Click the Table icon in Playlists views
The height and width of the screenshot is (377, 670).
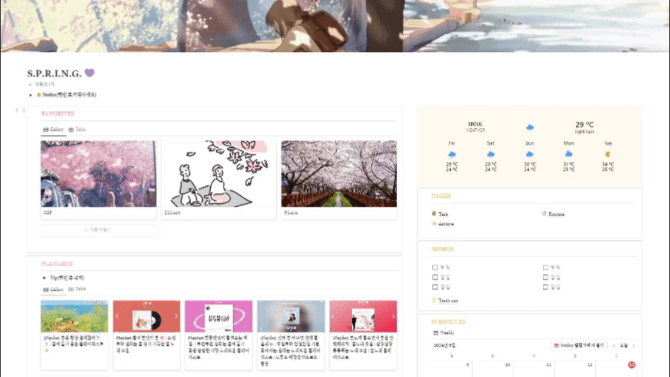pyautogui.click(x=71, y=289)
